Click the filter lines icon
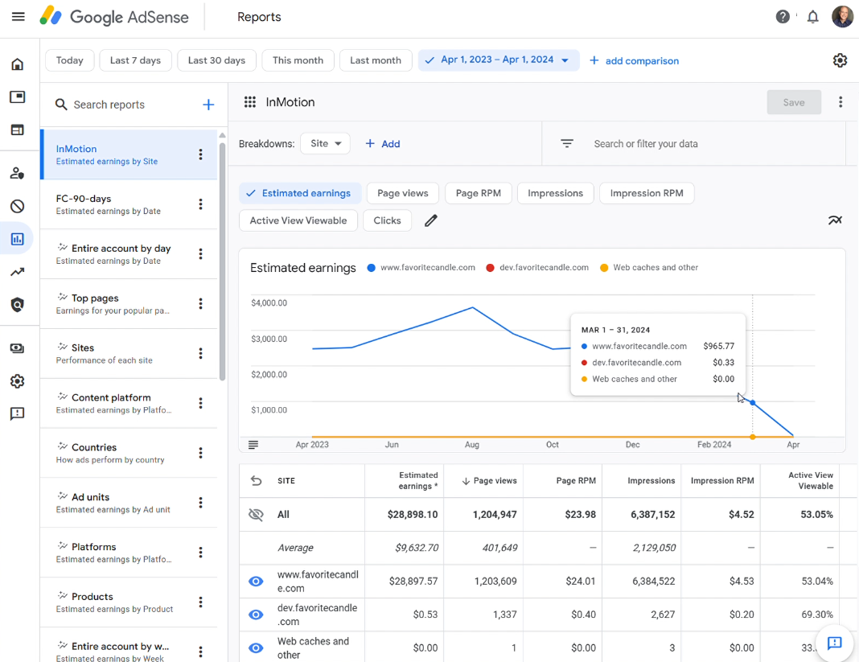 click(567, 143)
